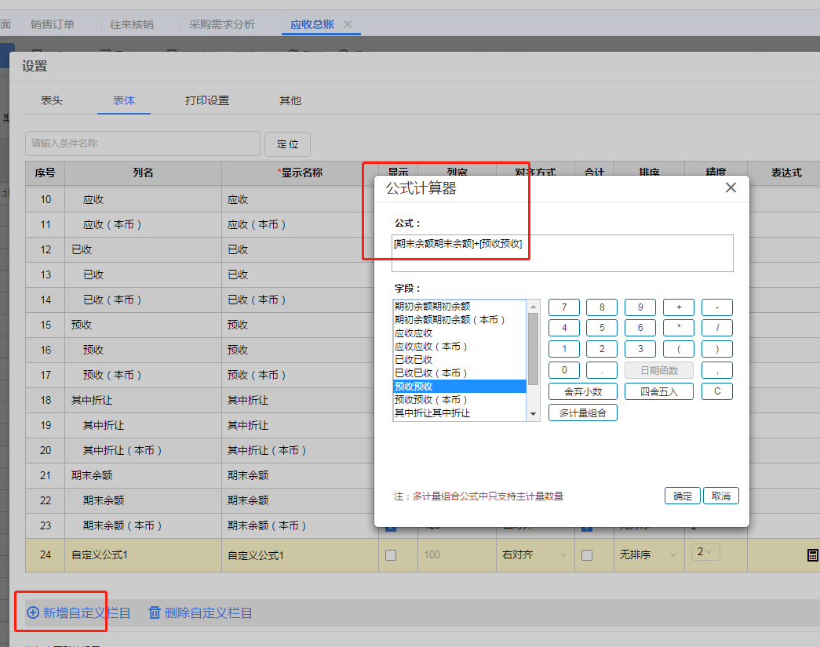Open the calculator icon for row 24
The width and height of the screenshot is (820, 647).
[x=812, y=555]
